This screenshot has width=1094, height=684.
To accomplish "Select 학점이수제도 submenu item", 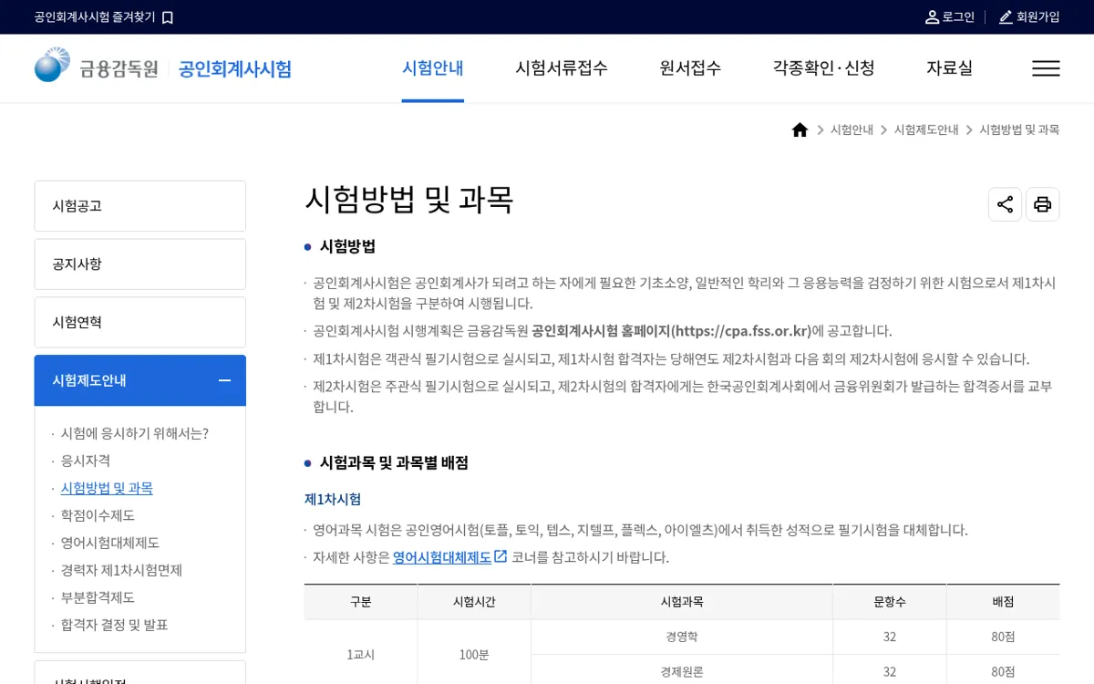I will (98, 515).
